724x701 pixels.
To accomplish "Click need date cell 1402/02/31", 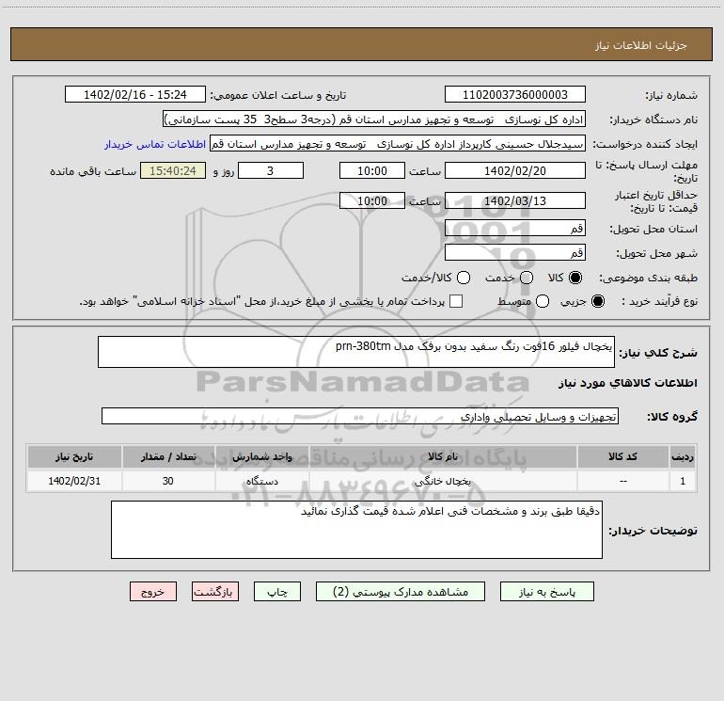I will (74, 481).
